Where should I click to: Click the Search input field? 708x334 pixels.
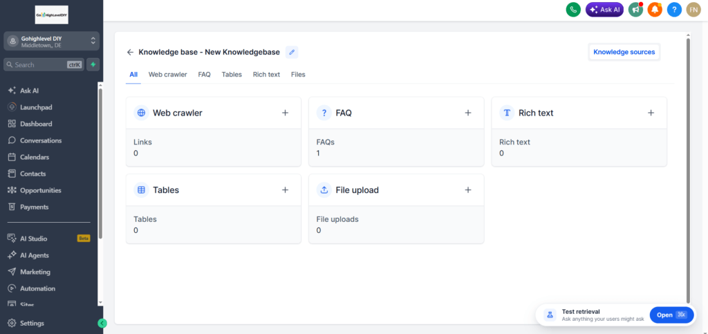click(44, 64)
